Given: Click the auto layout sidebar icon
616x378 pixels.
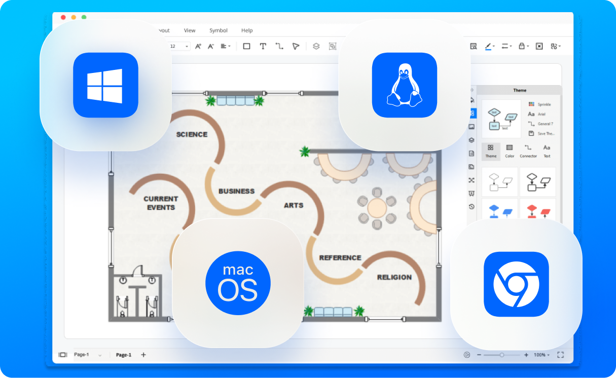Looking at the screenshot, I should [x=472, y=180].
